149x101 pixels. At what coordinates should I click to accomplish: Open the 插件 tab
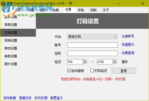45,10
